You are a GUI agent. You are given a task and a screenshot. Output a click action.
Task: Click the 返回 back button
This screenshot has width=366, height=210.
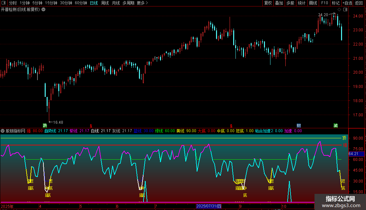[x=359, y=3]
